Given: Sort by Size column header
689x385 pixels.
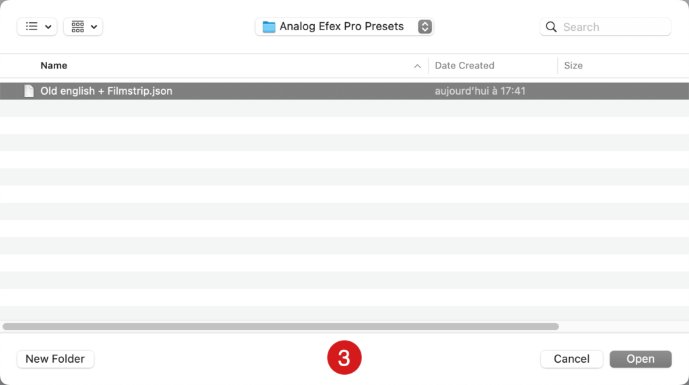Looking at the screenshot, I should [573, 65].
